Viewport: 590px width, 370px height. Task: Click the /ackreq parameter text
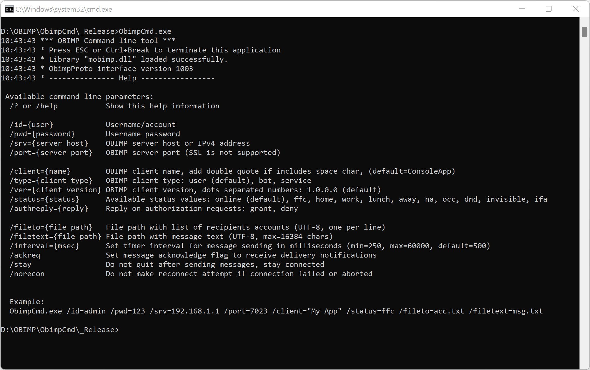25,255
